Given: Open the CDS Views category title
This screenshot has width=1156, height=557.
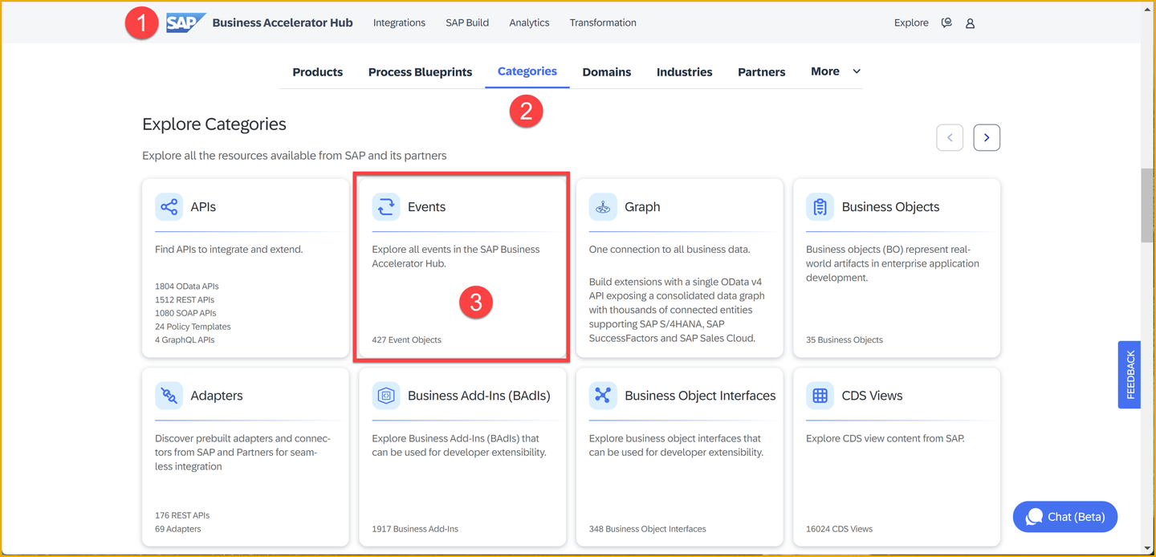Looking at the screenshot, I should 872,396.
